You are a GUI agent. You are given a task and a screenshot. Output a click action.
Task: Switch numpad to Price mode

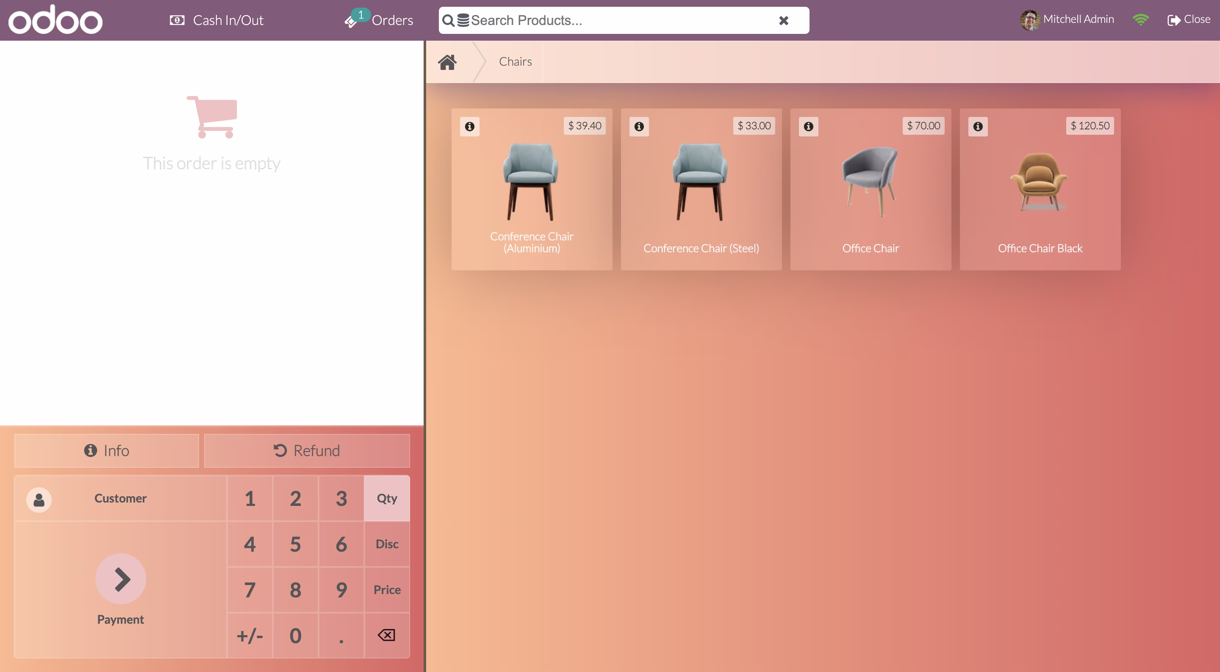[387, 590]
